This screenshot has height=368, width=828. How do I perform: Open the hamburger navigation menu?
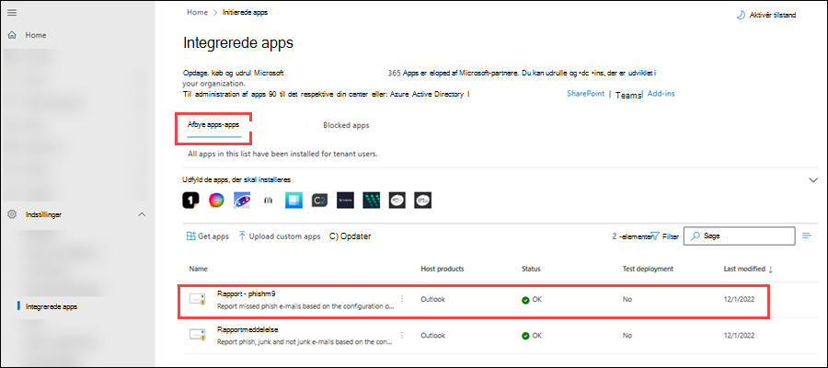point(12,12)
